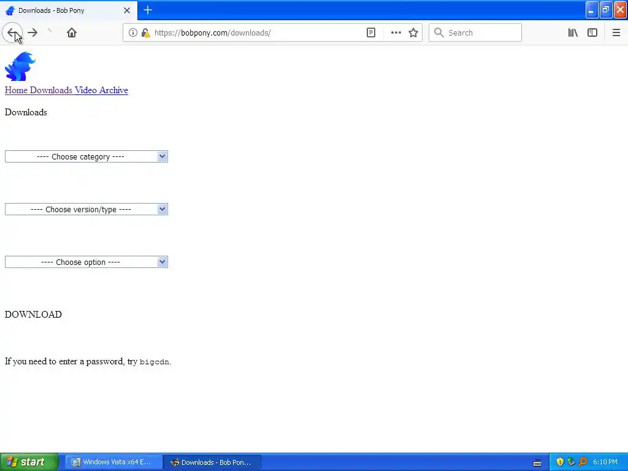Open the Windows start menu
This screenshot has width=628, height=471.
click(29, 462)
